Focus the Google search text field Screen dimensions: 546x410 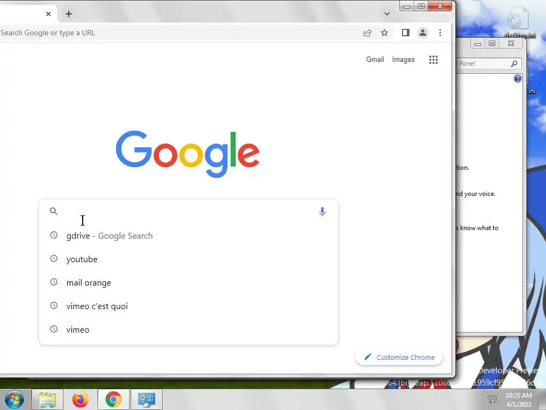[x=188, y=211]
